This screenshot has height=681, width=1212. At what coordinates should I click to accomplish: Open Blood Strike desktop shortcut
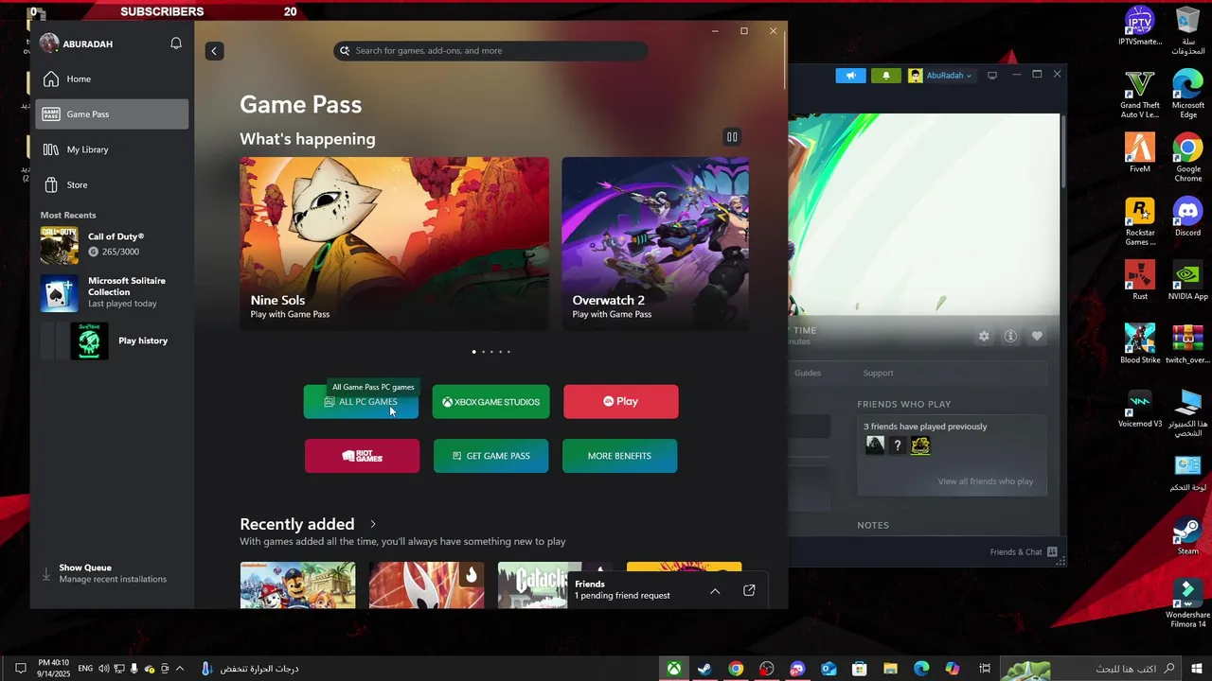(x=1140, y=343)
